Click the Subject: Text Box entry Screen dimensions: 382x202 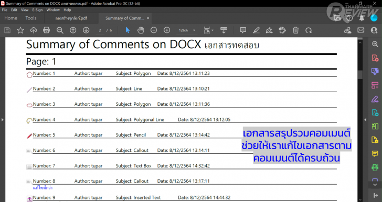pyautogui.click(x=133, y=166)
